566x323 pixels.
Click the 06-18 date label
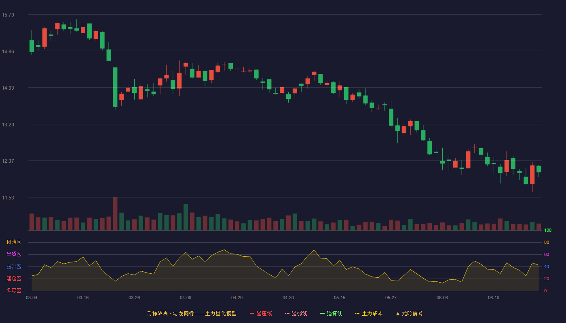[x=494, y=298]
